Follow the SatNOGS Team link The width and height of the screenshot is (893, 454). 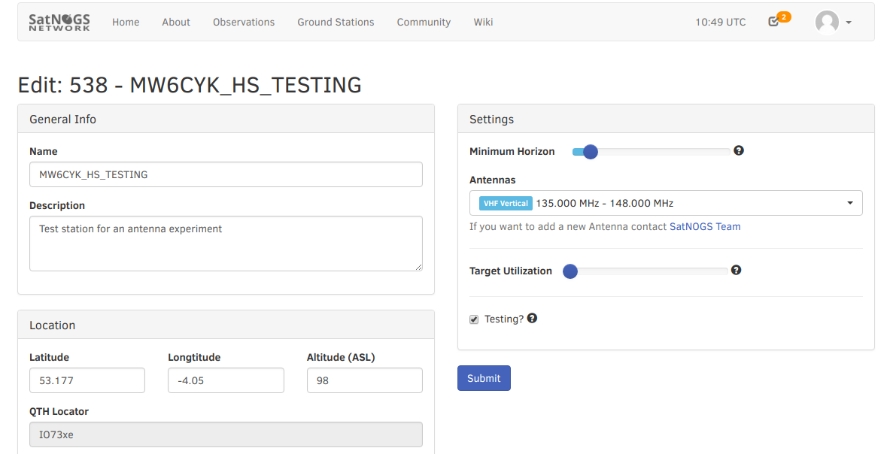point(705,226)
